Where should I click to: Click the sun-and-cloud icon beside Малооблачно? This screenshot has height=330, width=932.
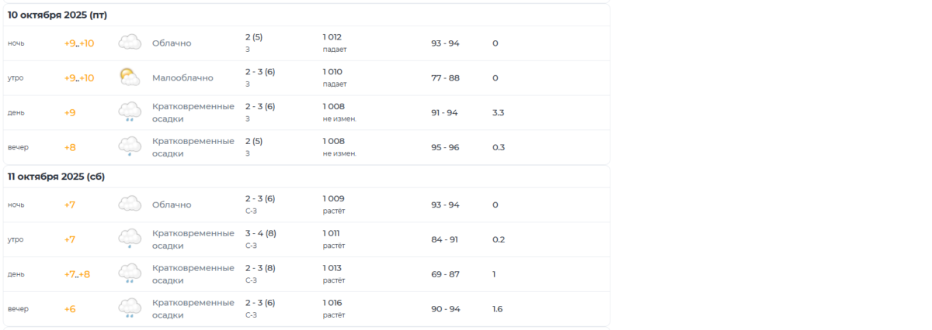pyautogui.click(x=129, y=77)
